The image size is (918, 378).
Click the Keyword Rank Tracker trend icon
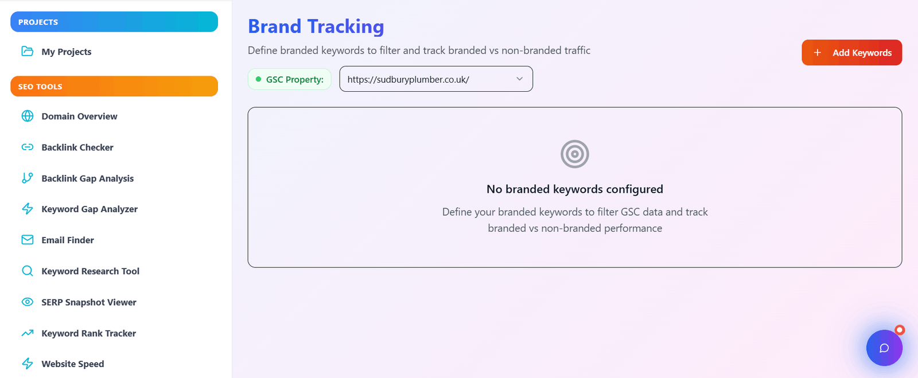click(27, 333)
